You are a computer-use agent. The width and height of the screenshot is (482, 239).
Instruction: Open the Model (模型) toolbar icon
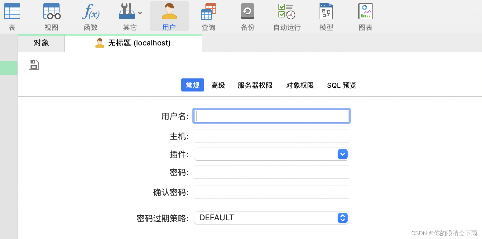point(326,16)
